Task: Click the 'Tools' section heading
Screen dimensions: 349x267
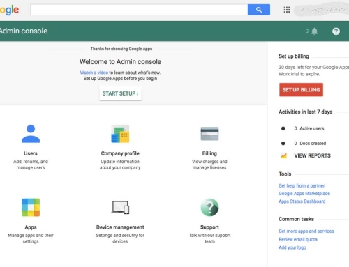Action: [x=285, y=174]
